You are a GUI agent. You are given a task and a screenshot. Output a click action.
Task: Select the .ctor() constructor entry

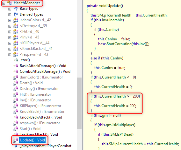click(x=25, y=60)
